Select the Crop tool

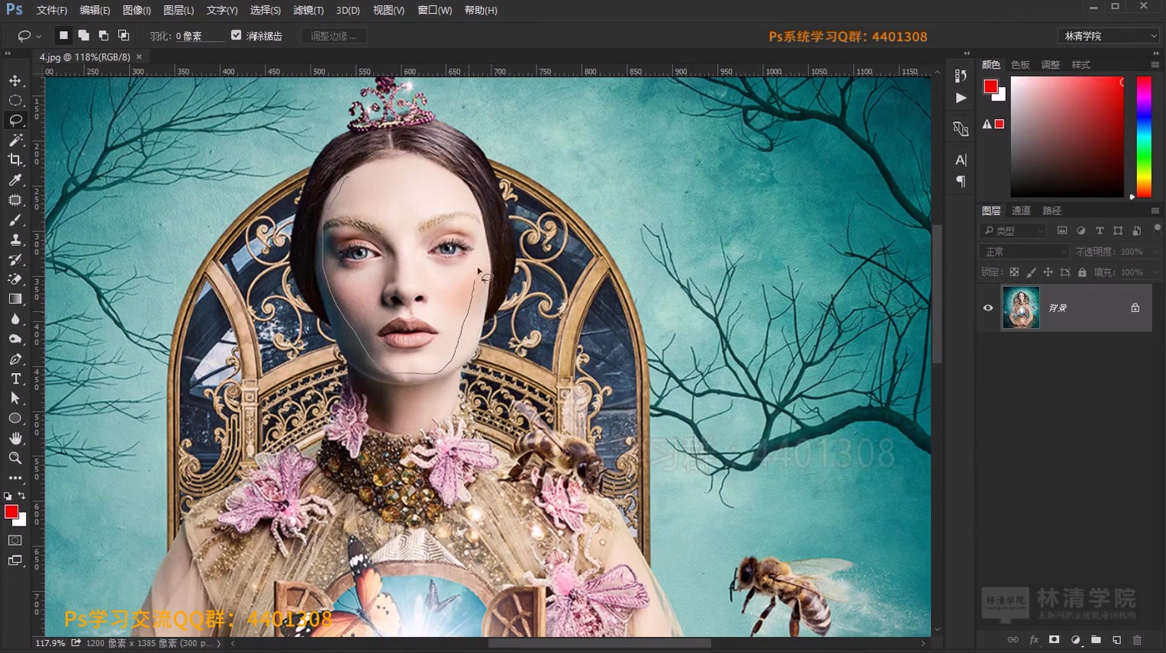(15, 160)
